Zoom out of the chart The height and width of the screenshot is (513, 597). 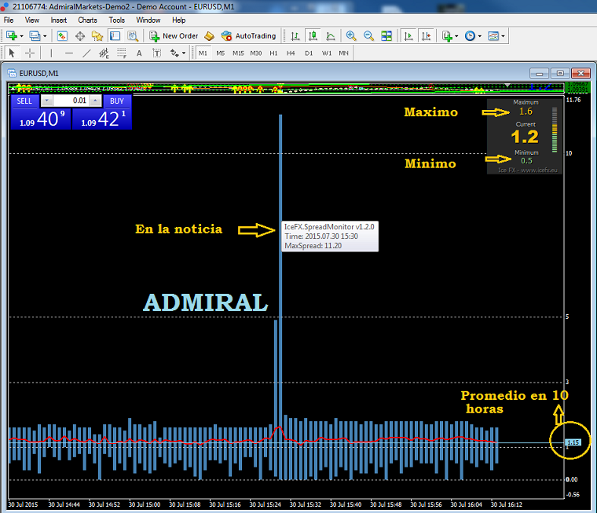[x=368, y=36]
